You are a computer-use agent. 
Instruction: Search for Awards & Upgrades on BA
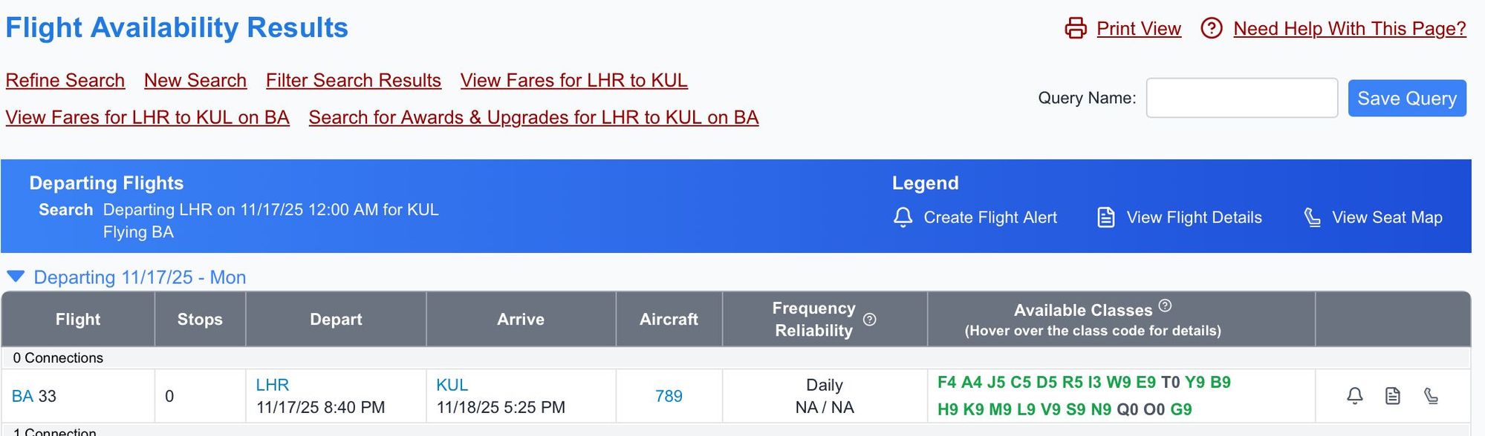(533, 117)
